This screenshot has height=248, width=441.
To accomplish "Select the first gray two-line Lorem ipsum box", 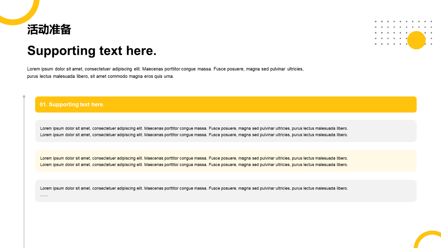I will tap(226, 131).
